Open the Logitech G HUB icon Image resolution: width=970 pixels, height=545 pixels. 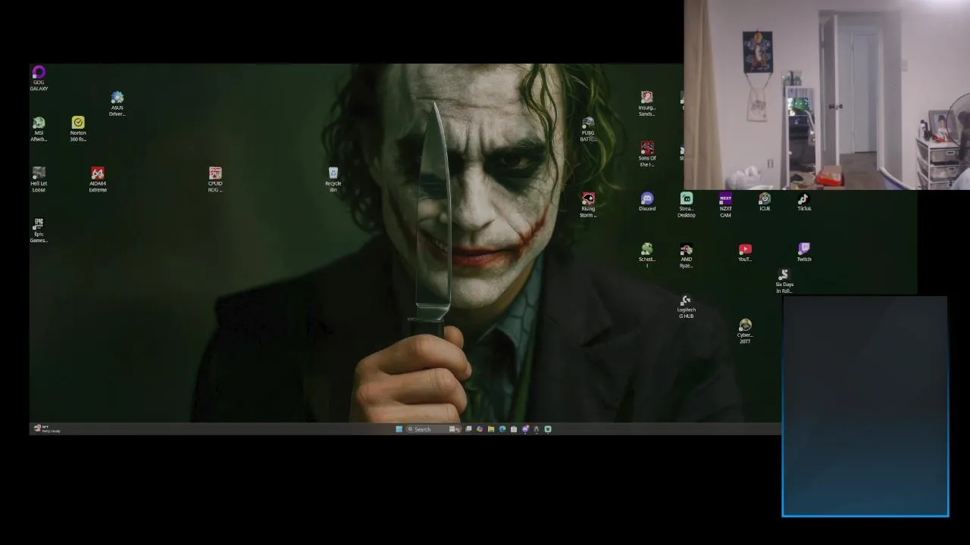click(686, 306)
